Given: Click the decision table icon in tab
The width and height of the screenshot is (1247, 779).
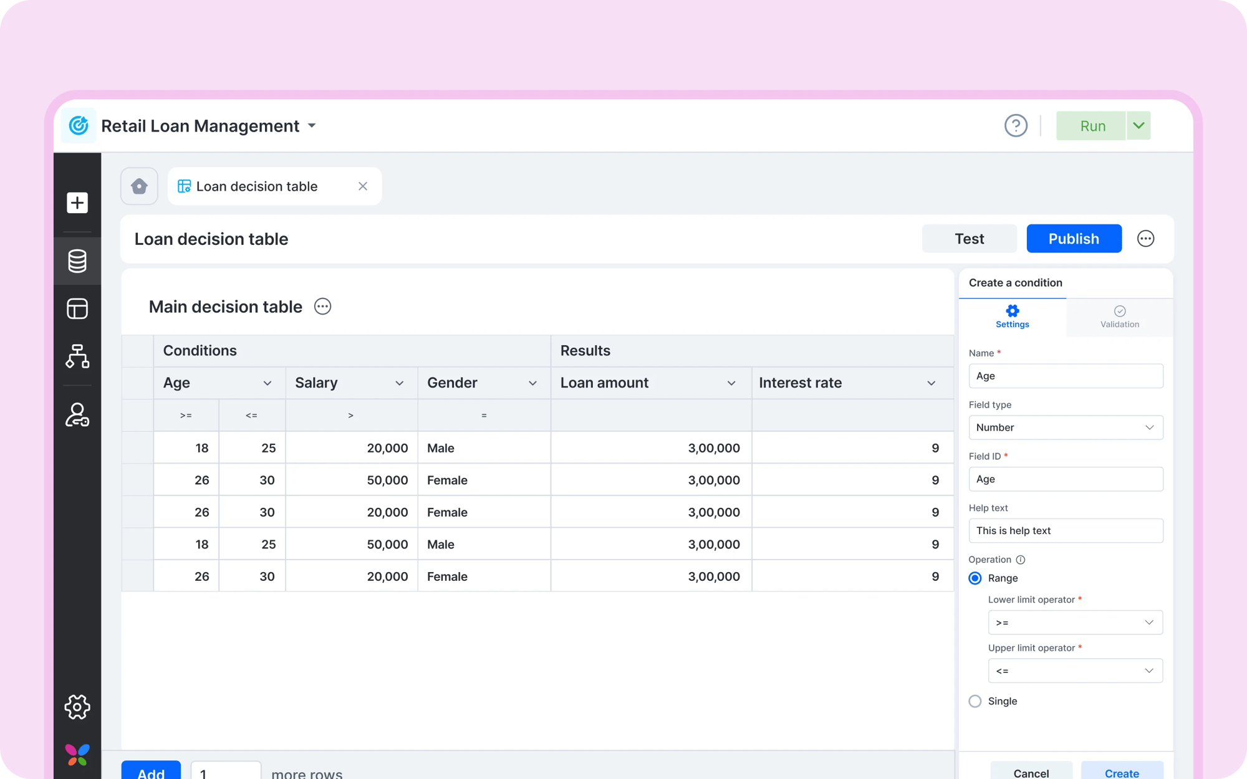Looking at the screenshot, I should pos(184,186).
